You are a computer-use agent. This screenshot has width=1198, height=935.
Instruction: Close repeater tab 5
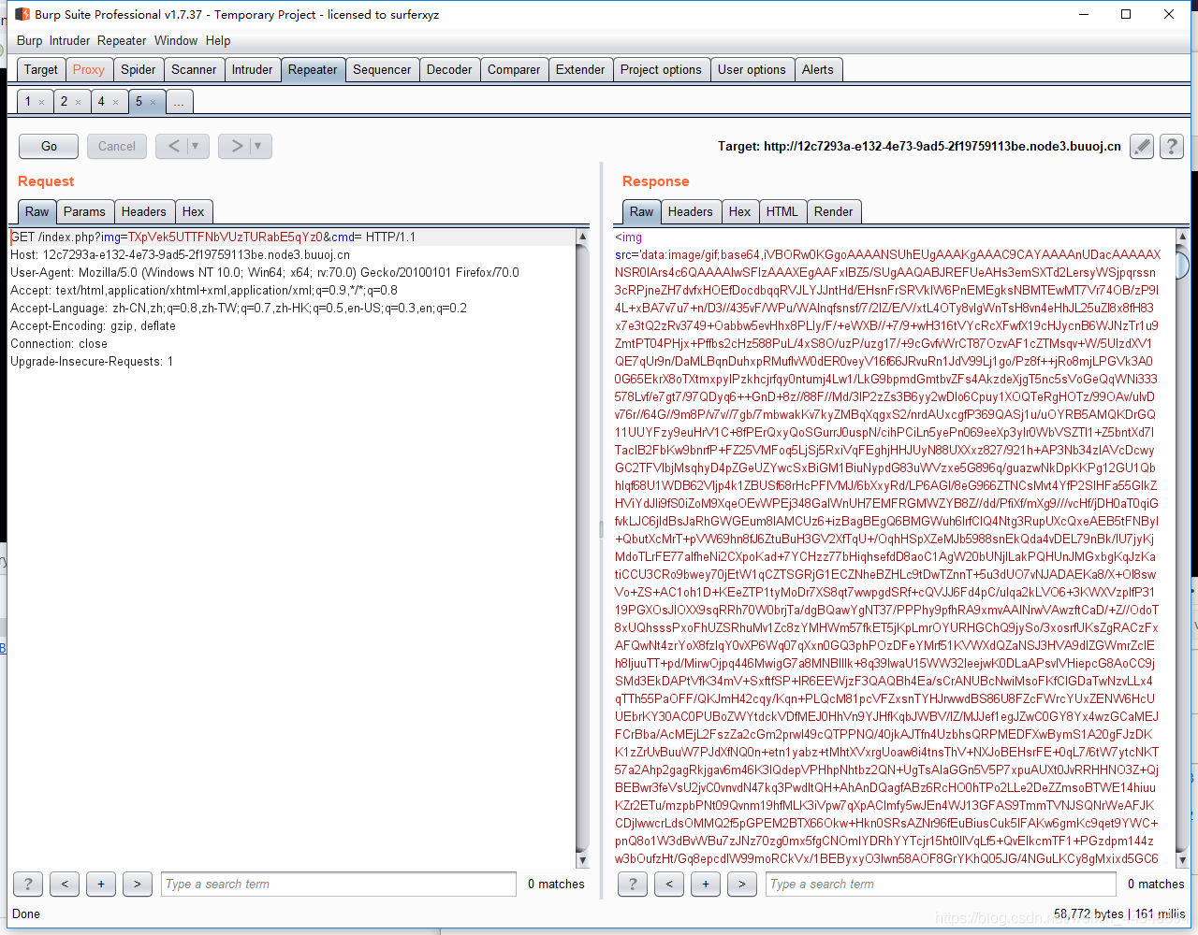tap(153, 102)
